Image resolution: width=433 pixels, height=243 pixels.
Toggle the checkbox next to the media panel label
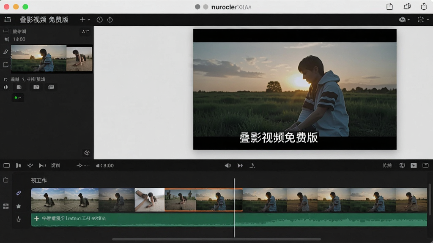click(x=5, y=80)
